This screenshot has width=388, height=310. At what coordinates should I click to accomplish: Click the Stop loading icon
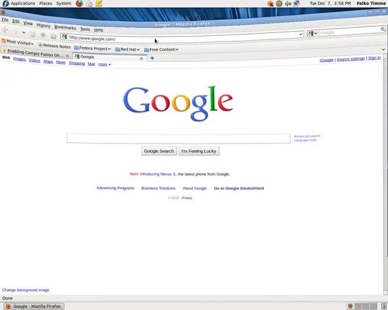tap(43, 35)
